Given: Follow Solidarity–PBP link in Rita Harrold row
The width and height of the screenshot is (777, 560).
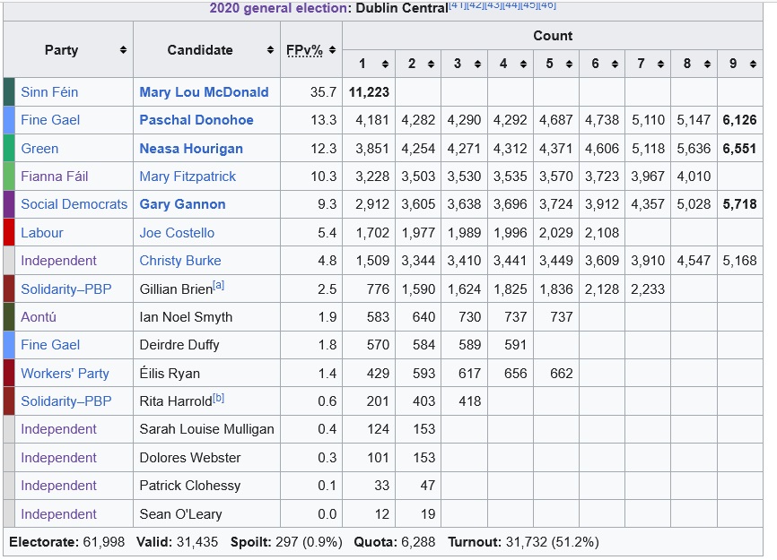Looking at the screenshot, I should (65, 401).
